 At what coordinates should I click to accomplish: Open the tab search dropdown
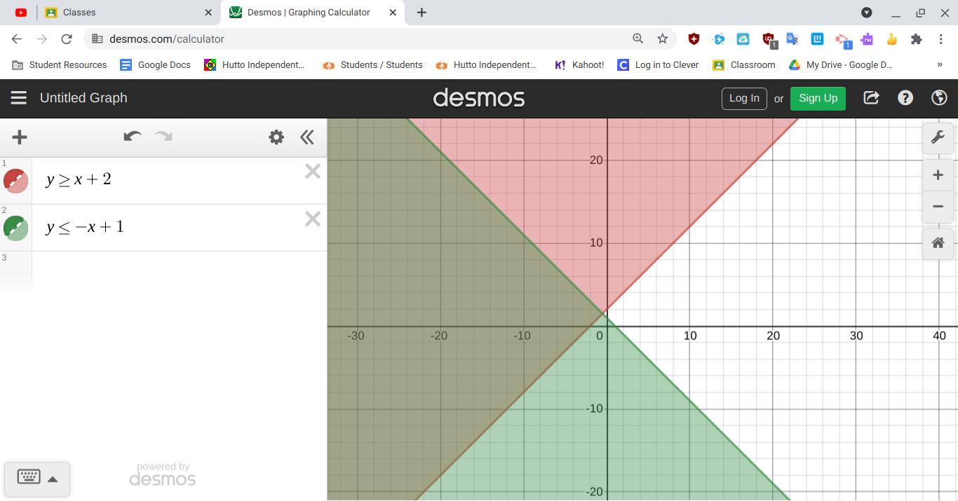[867, 13]
